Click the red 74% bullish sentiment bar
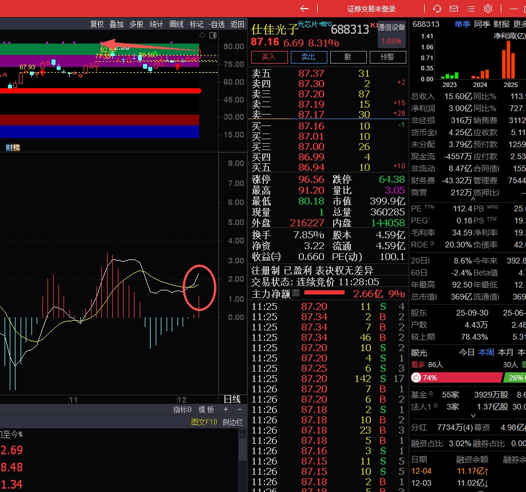Screen dimensions: 526x492 point(457,377)
